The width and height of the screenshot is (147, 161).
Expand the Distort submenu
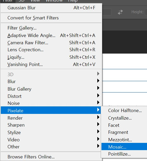tap(51, 96)
